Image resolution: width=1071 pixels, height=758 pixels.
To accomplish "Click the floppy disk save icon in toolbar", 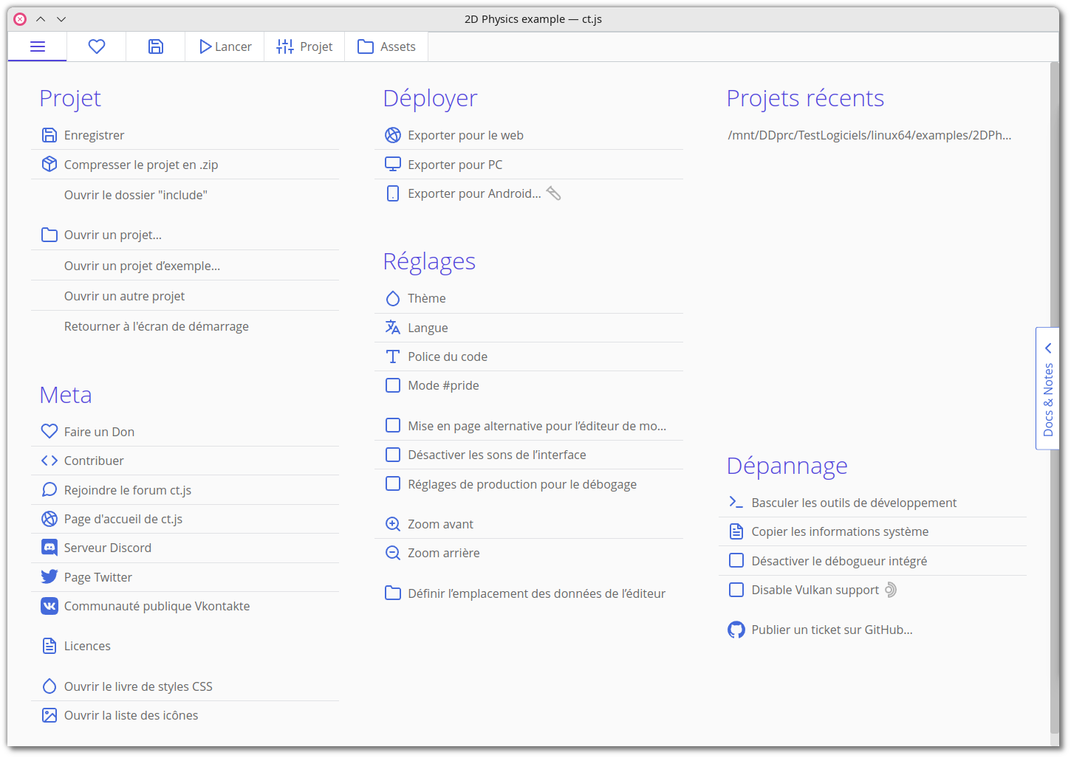I will pos(156,46).
